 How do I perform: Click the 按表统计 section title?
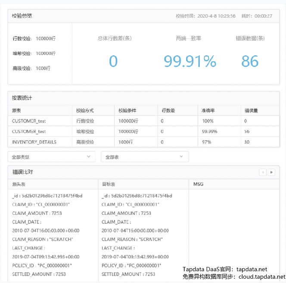pyautogui.click(x=22, y=98)
